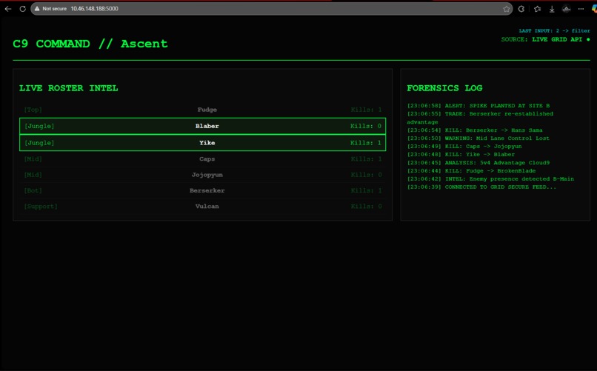Click the ANALYSIS: 5v4 Advantage Cloud9 entry

pos(478,162)
